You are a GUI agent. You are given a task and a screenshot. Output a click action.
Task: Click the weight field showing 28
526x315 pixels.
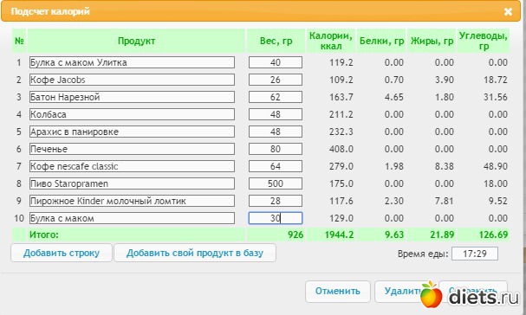276,201
